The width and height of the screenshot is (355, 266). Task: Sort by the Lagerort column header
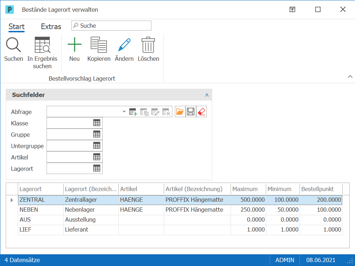pyautogui.click(x=41, y=189)
